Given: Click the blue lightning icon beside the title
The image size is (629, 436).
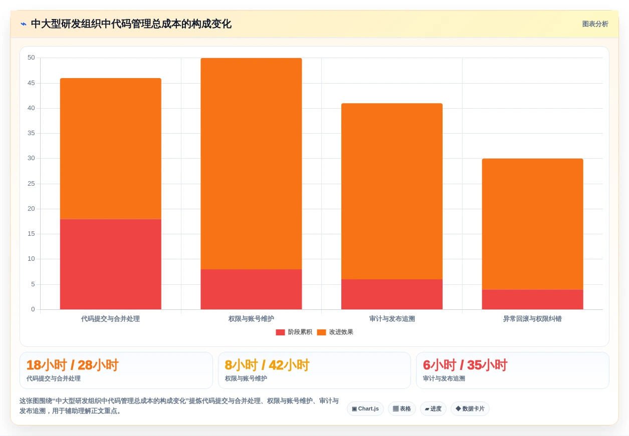Looking at the screenshot, I should (23, 24).
